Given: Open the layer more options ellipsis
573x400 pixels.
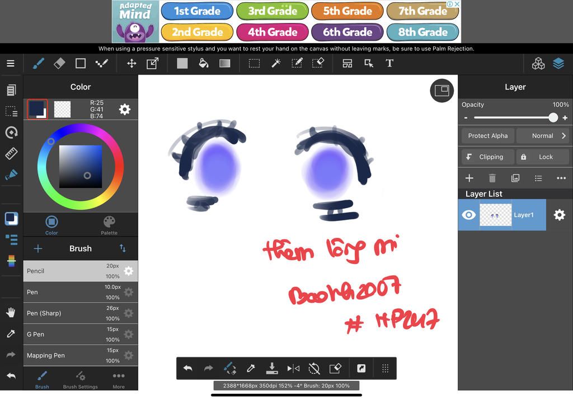Looking at the screenshot, I should click(561, 178).
